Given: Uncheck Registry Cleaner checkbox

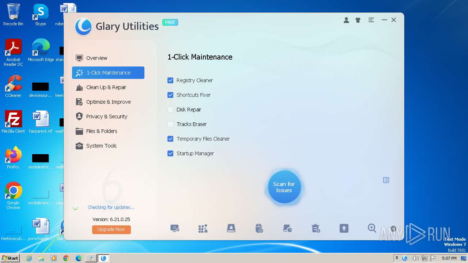Looking at the screenshot, I should pyautogui.click(x=170, y=80).
